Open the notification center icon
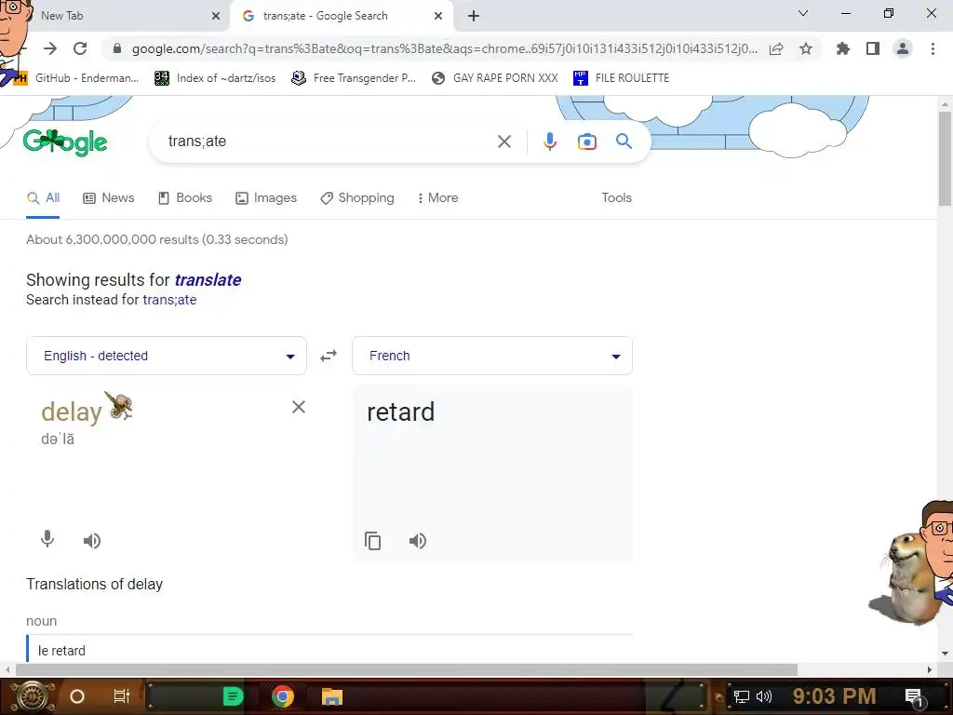Image resolution: width=953 pixels, height=715 pixels. pos(914,697)
